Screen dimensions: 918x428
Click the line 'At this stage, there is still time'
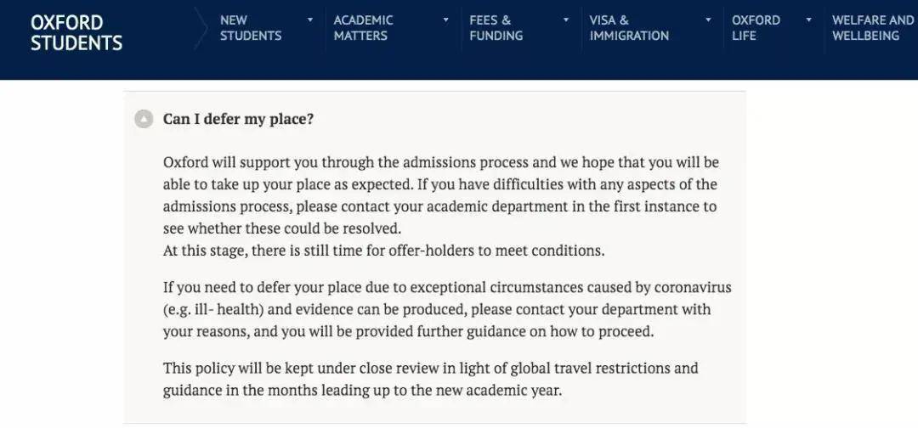[x=383, y=251]
